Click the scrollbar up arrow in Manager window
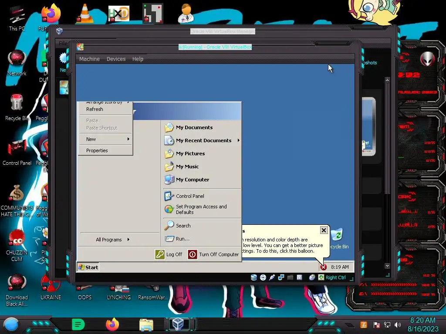The height and width of the screenshot is (334, 446). [x=387, y=80]
